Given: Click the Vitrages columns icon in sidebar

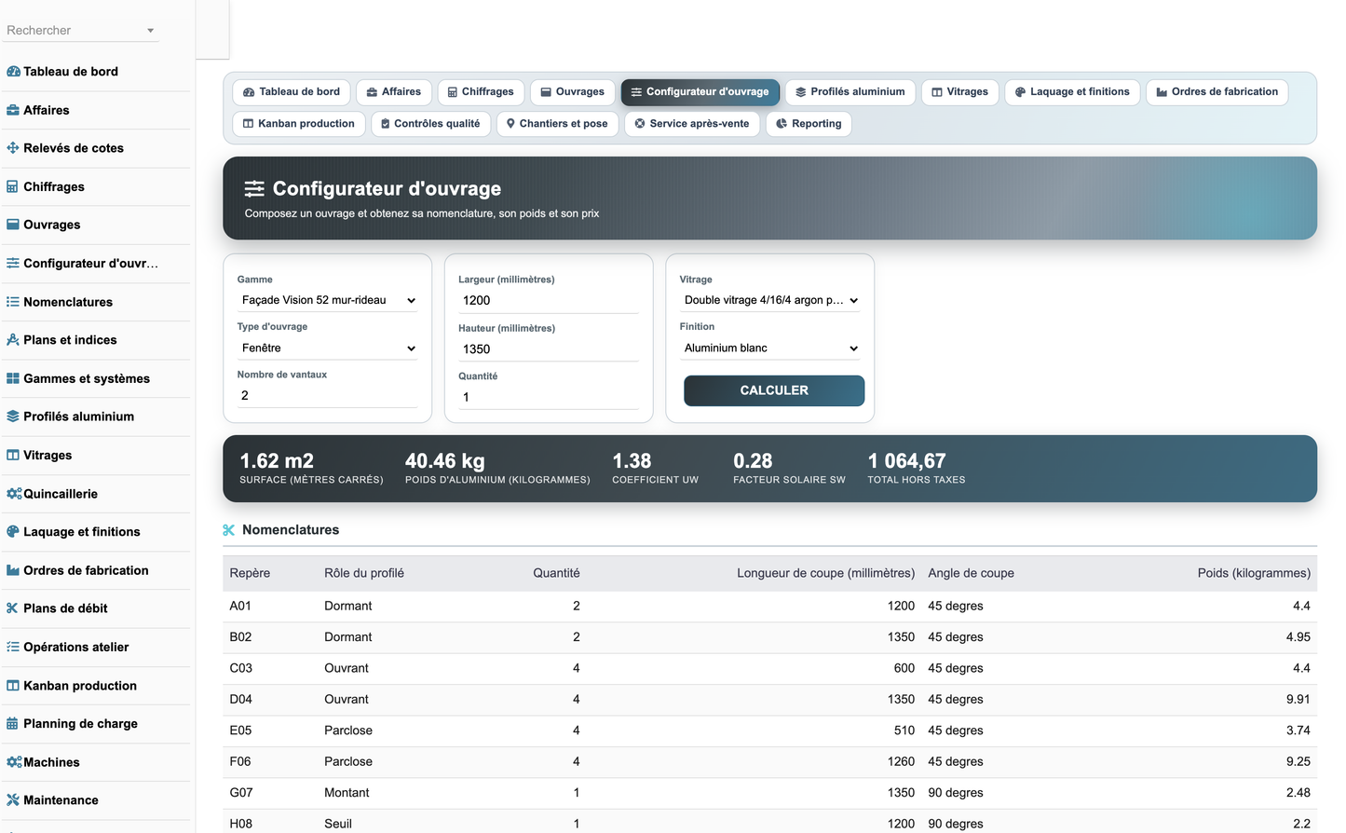Looking at the screenshot, I should pos(13,456).
